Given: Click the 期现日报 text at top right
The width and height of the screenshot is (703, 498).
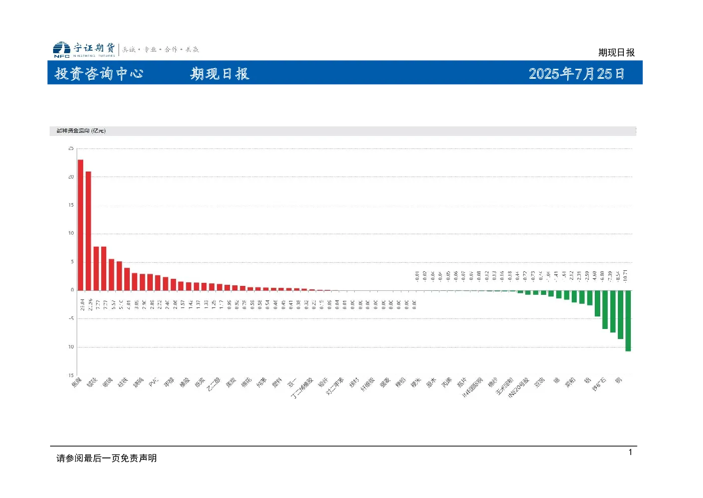Looking at the screenshot, I should (616, 53).
